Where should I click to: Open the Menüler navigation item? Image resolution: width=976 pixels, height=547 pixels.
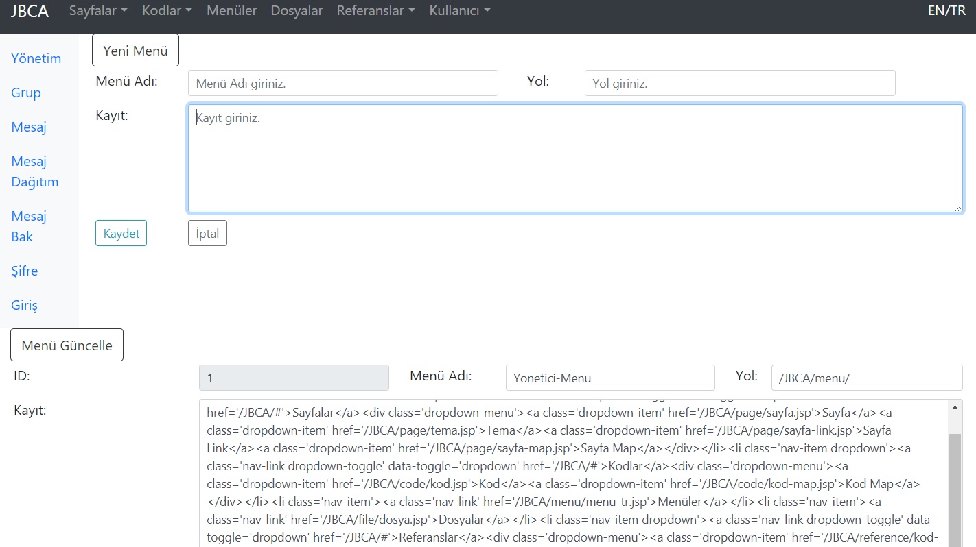pyautogui.click(x=231, y=11)
